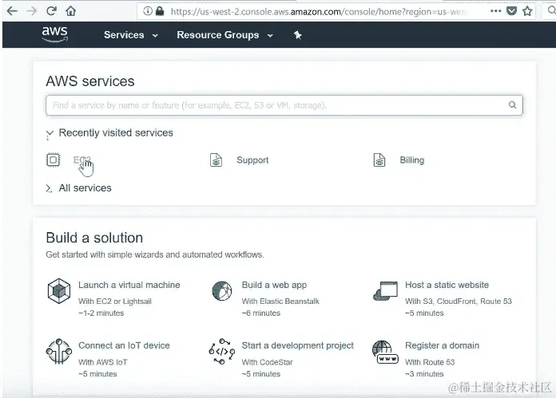Click the Start a development project icon
This screenshot has width=556, height=398.
[222, 351]
